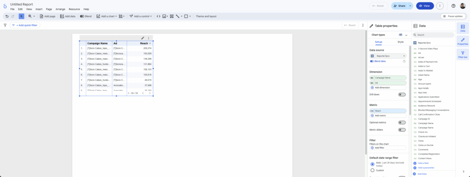The image size is (470, 177).
Task: Select the Custom date range radio button
Action: (372, 170)
